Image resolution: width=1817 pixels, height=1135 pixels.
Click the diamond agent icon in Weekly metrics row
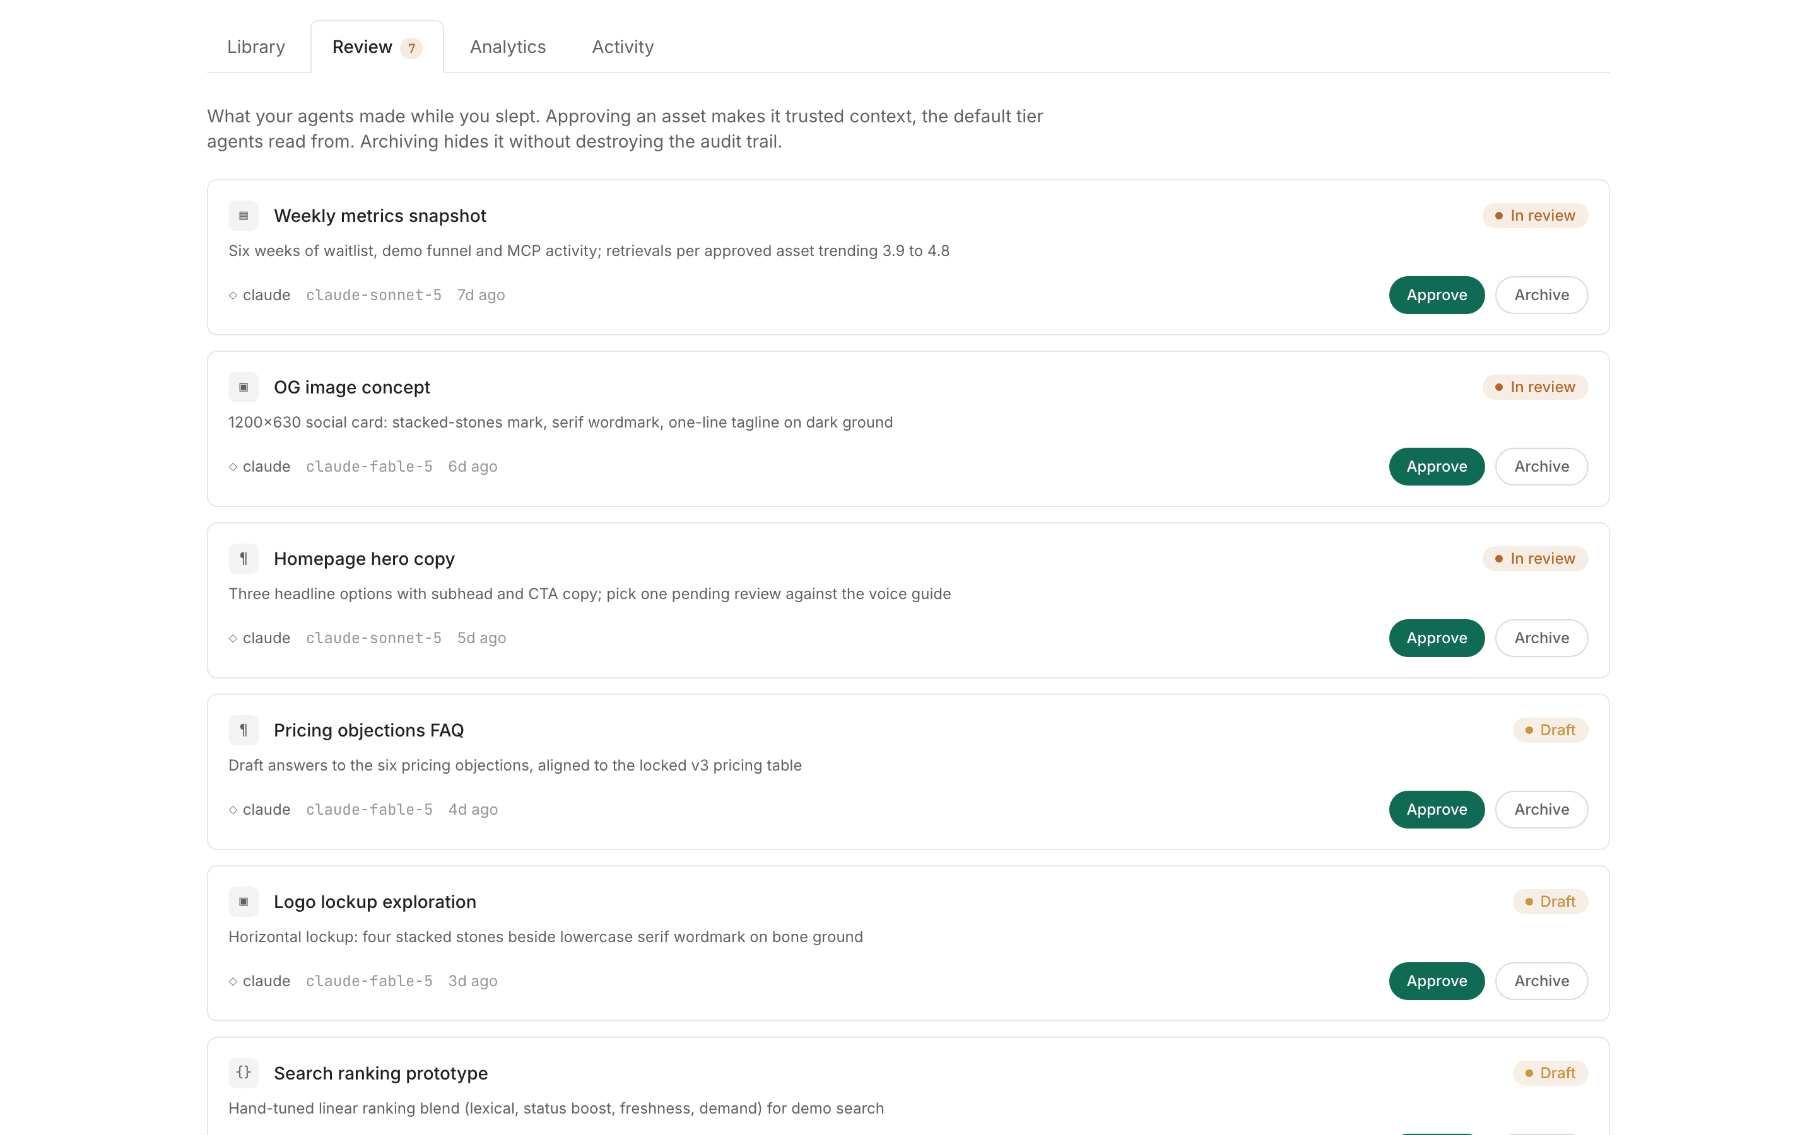pos(233,296)
